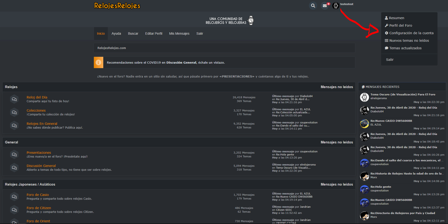Viewport: 448px width, 224px height.
Task: Switch to the Ayuda navigation tab
Action: (x=116, y=34)
